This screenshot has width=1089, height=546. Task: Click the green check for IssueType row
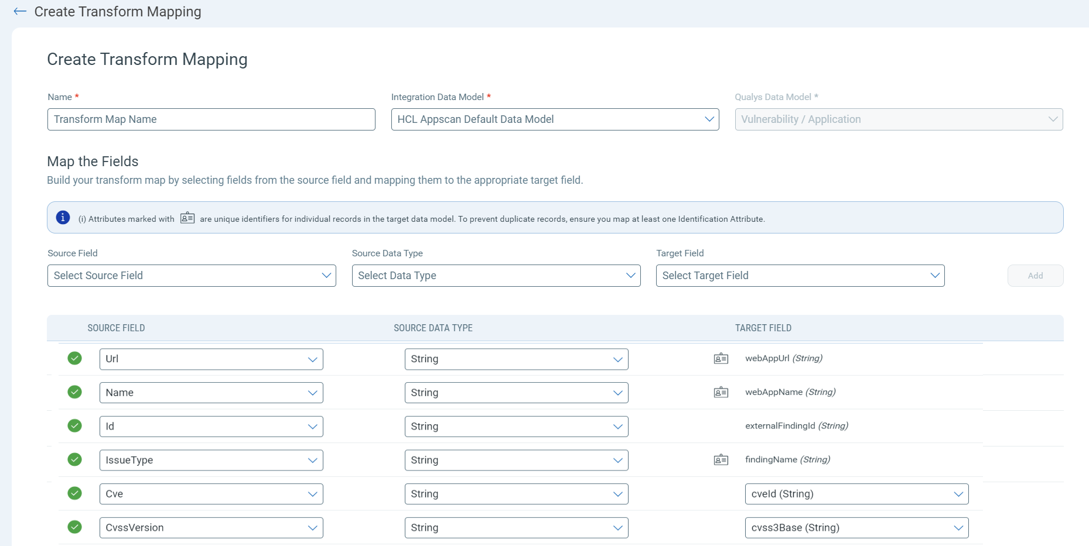(x=74, y=459)
